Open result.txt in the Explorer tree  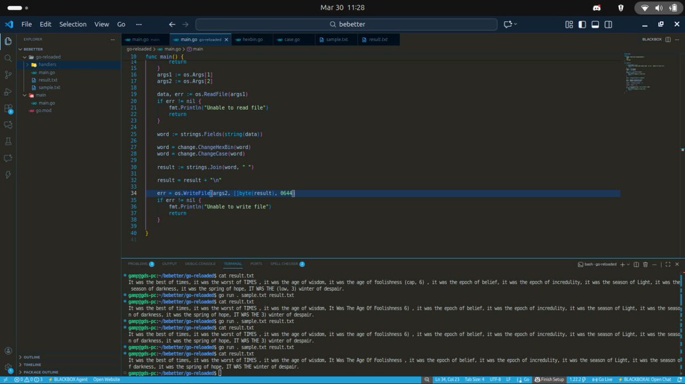click(48, 80)
